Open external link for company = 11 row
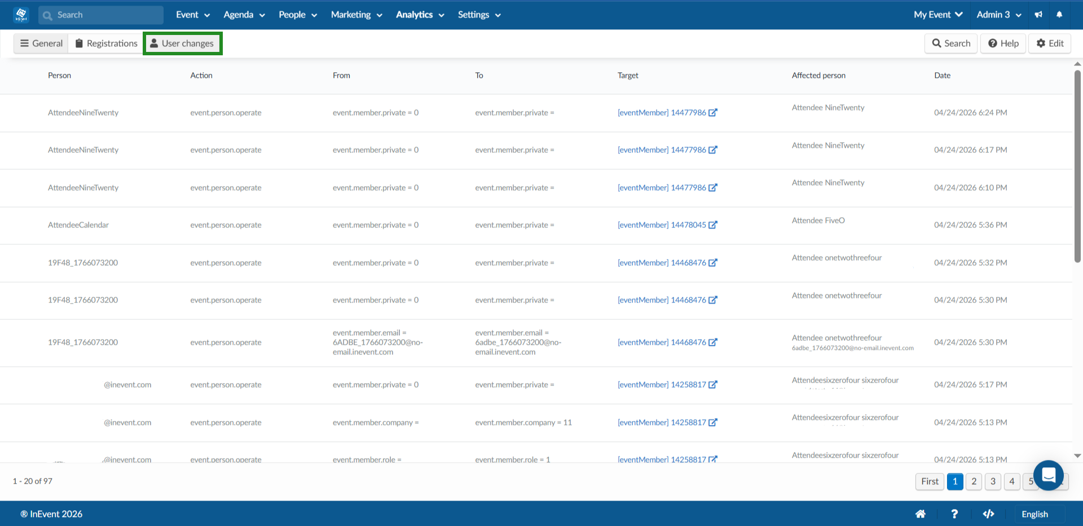1083x526 pixels. coord(713,422)
